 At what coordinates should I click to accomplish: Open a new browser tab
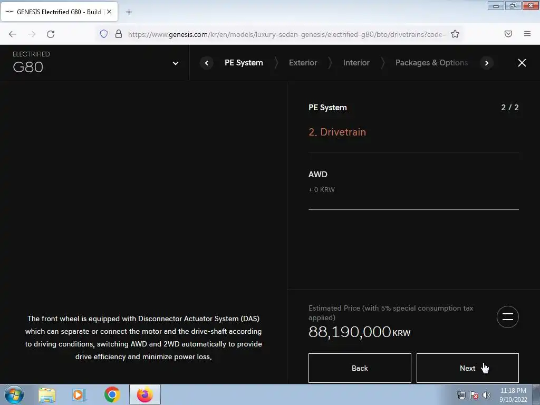pyautogui.click(x=129, y=12)
